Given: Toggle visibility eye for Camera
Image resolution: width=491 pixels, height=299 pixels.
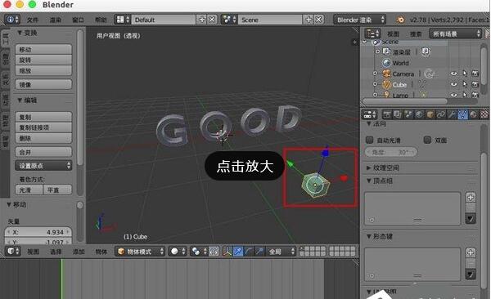Looking at the screenshot, I should pyautogui.click(x=453, y=74).
